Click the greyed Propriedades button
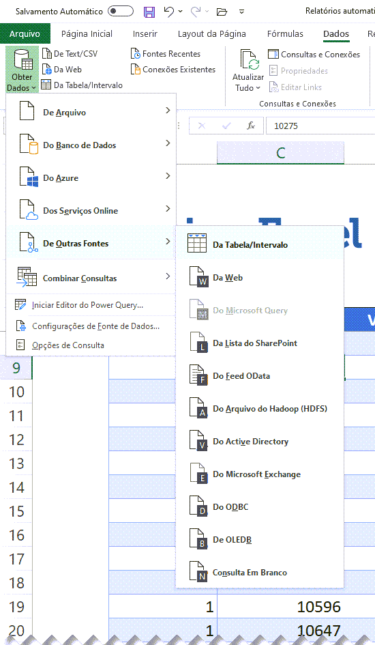This screenshot has height=645, width=375. click(x=299, y=71)
